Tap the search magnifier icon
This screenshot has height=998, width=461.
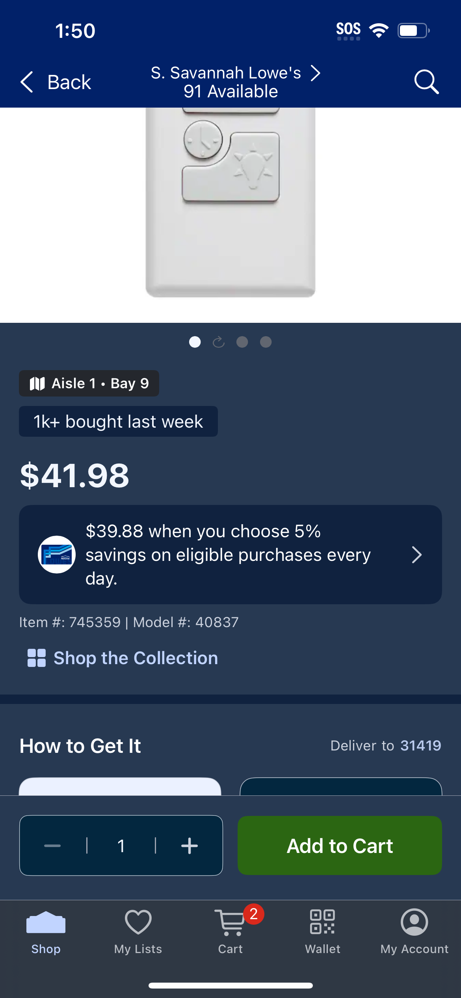tap(426, 82)
